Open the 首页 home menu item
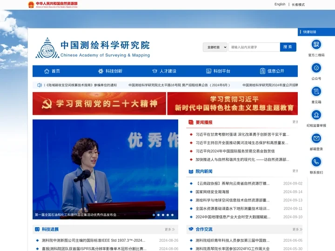 click(x=56, y=71)
